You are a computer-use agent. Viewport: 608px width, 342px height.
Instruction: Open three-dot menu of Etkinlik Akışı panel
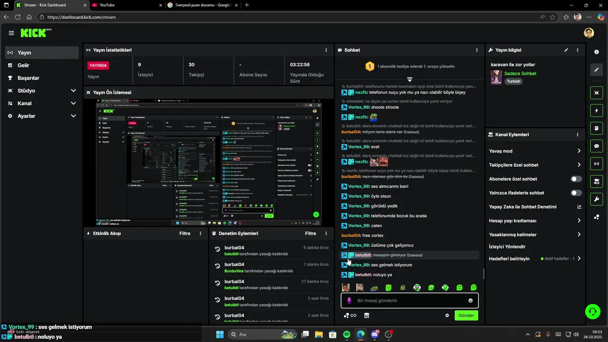pyautogui.click(x=200, y=233)
